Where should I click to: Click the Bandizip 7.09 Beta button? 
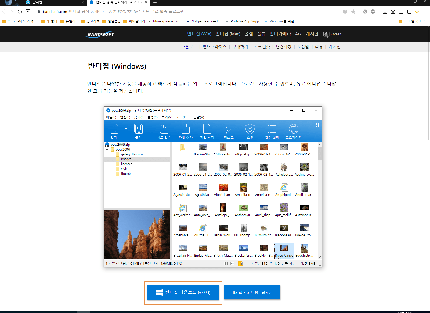tap(252, 292)
